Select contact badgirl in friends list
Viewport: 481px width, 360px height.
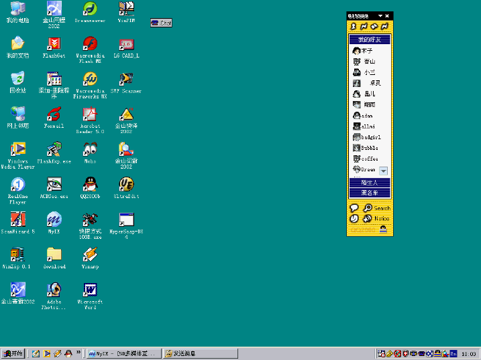(369, 137)
